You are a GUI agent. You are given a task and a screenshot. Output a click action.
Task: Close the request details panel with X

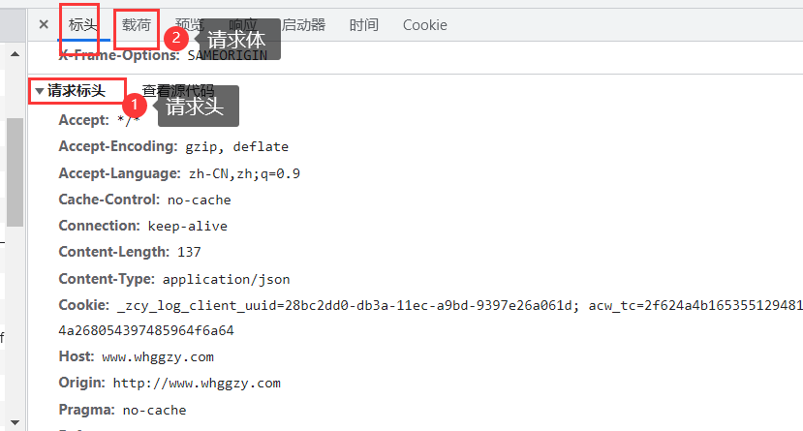point(43,25)
